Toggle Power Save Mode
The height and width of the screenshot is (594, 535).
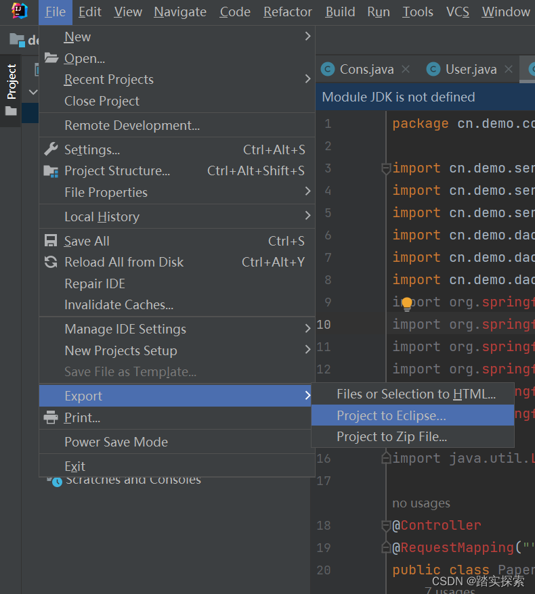tap(177, 442)
